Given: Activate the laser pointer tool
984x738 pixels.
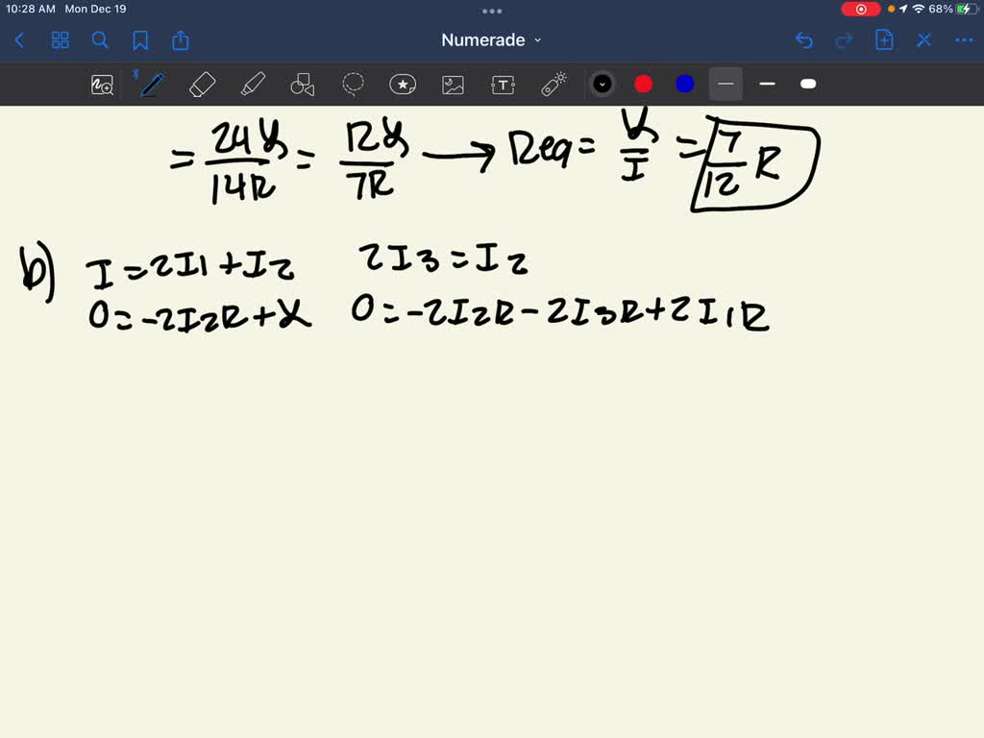Looking at the screenshot, I should coord(553,85).
